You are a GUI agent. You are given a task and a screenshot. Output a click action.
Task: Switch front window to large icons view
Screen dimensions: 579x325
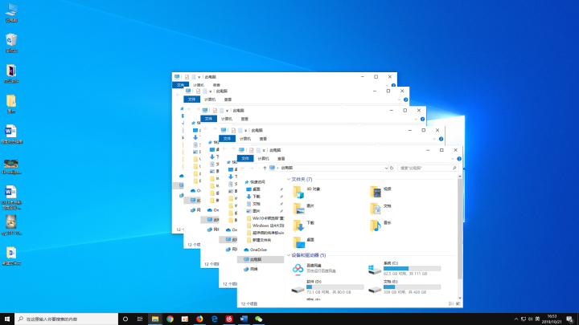458,303
